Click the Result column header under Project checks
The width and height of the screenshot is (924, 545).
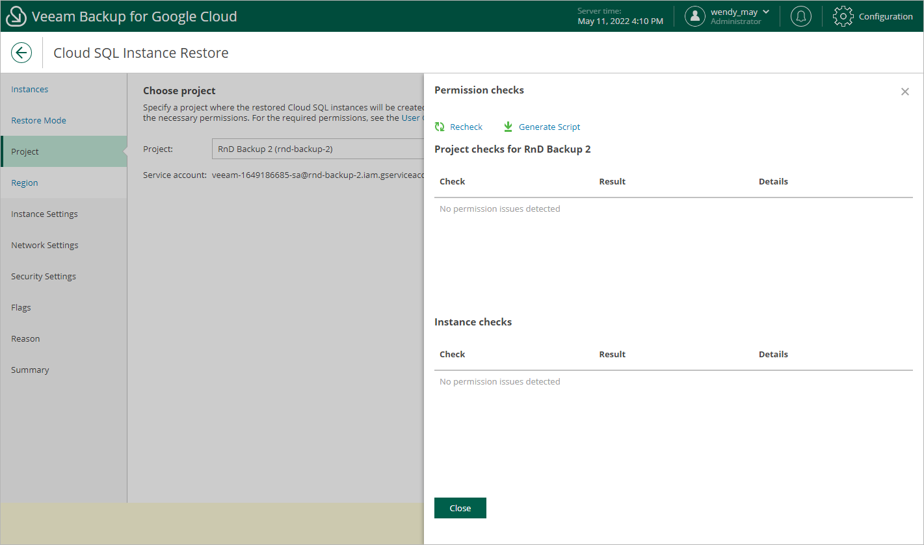(x=613, y=181)
